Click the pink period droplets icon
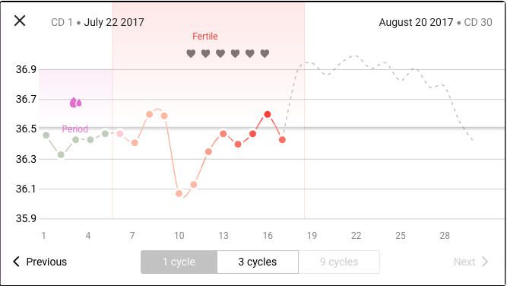Screen dimensions: 507x286 76,103
